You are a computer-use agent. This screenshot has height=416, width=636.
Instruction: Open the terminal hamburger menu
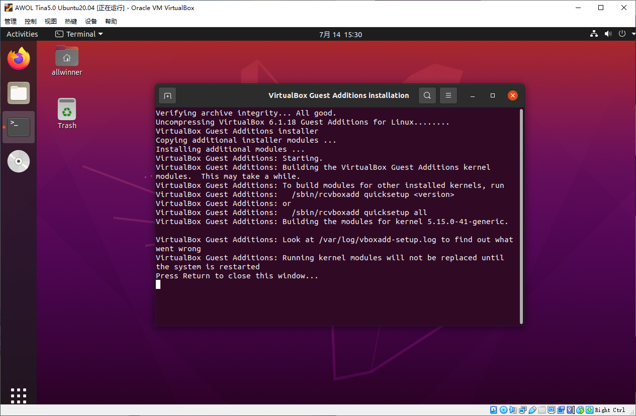[x=448, y=95]
